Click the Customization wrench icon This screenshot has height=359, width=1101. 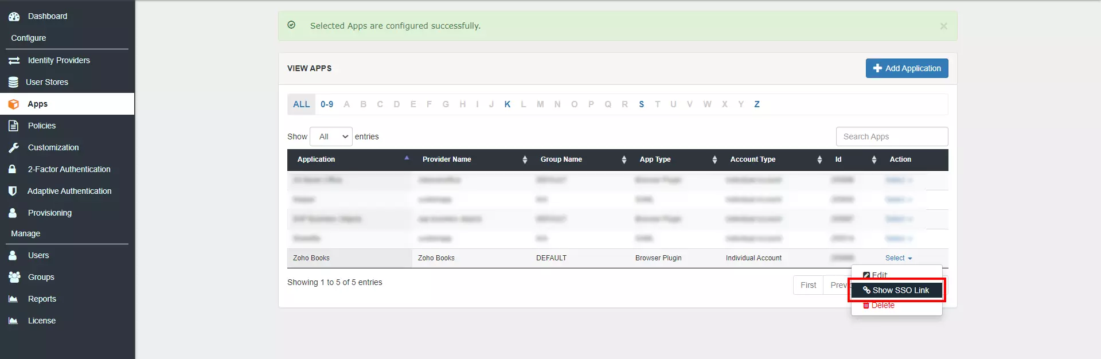[x=14, y=147]
